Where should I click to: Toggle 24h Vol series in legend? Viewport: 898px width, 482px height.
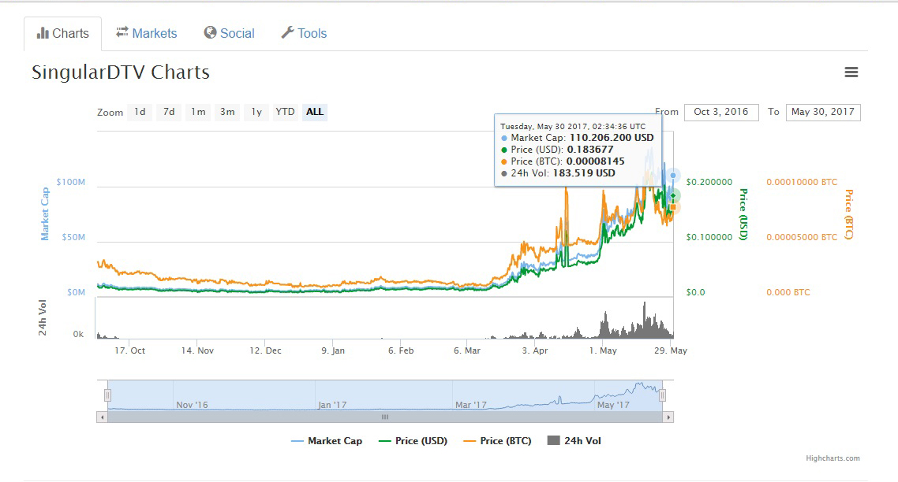click(574, 441)
